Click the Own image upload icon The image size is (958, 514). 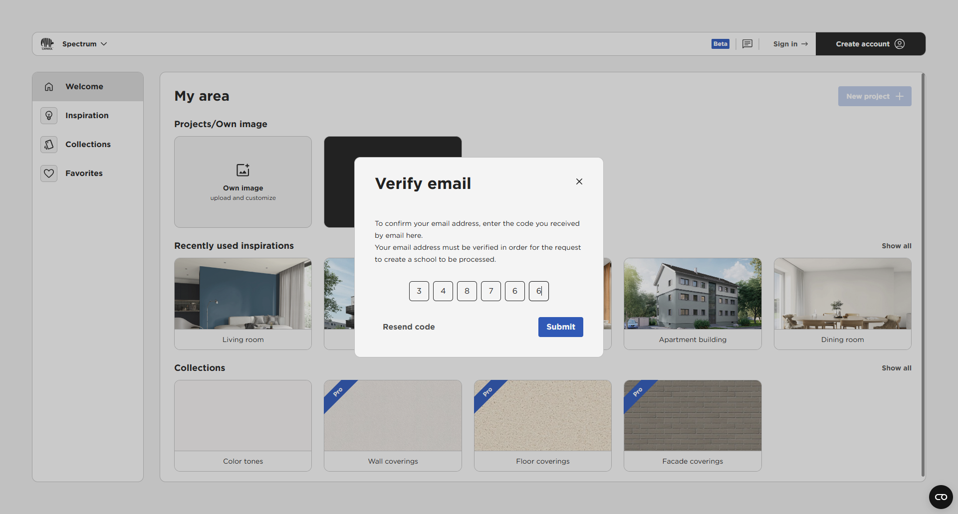coord(242,170)
